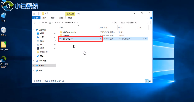Open 下载 in the navigation pane
The image size is (194, 102).
[42, 37]
